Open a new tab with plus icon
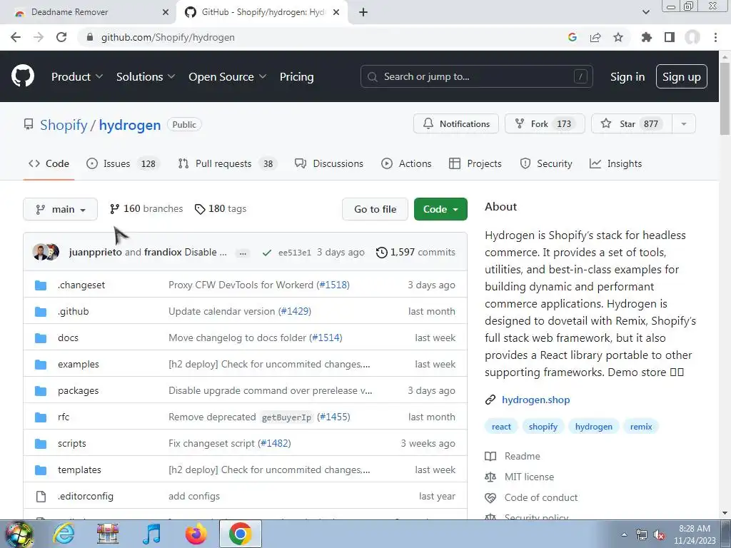Viewport: 731px width, 548px height. click(363, 12)
